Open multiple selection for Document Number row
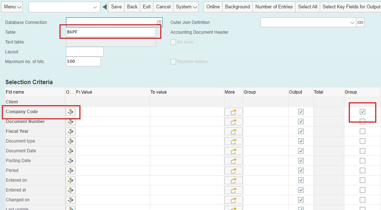 [233, 122]
